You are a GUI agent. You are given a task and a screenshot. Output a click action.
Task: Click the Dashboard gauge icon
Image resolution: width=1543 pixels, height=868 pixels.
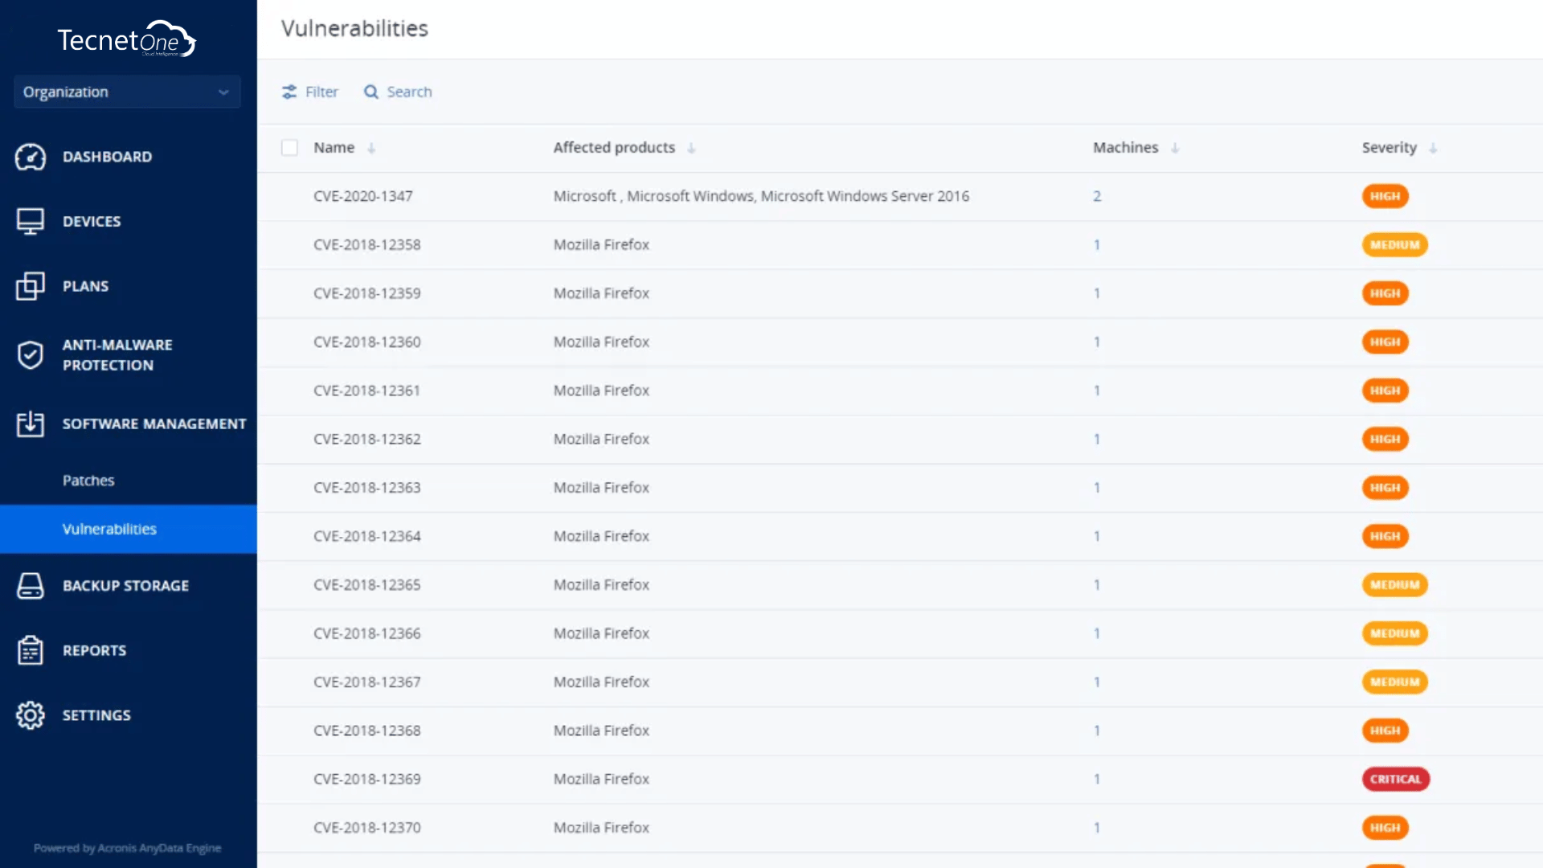coord(31,157)
